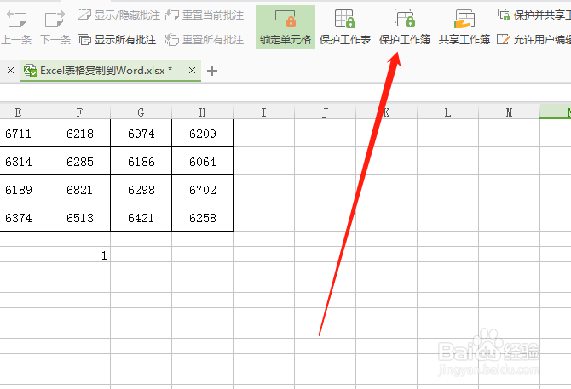The image size is (571, 389).
Task: Click the 下一条 next comment icon
Action: point(55,20)
